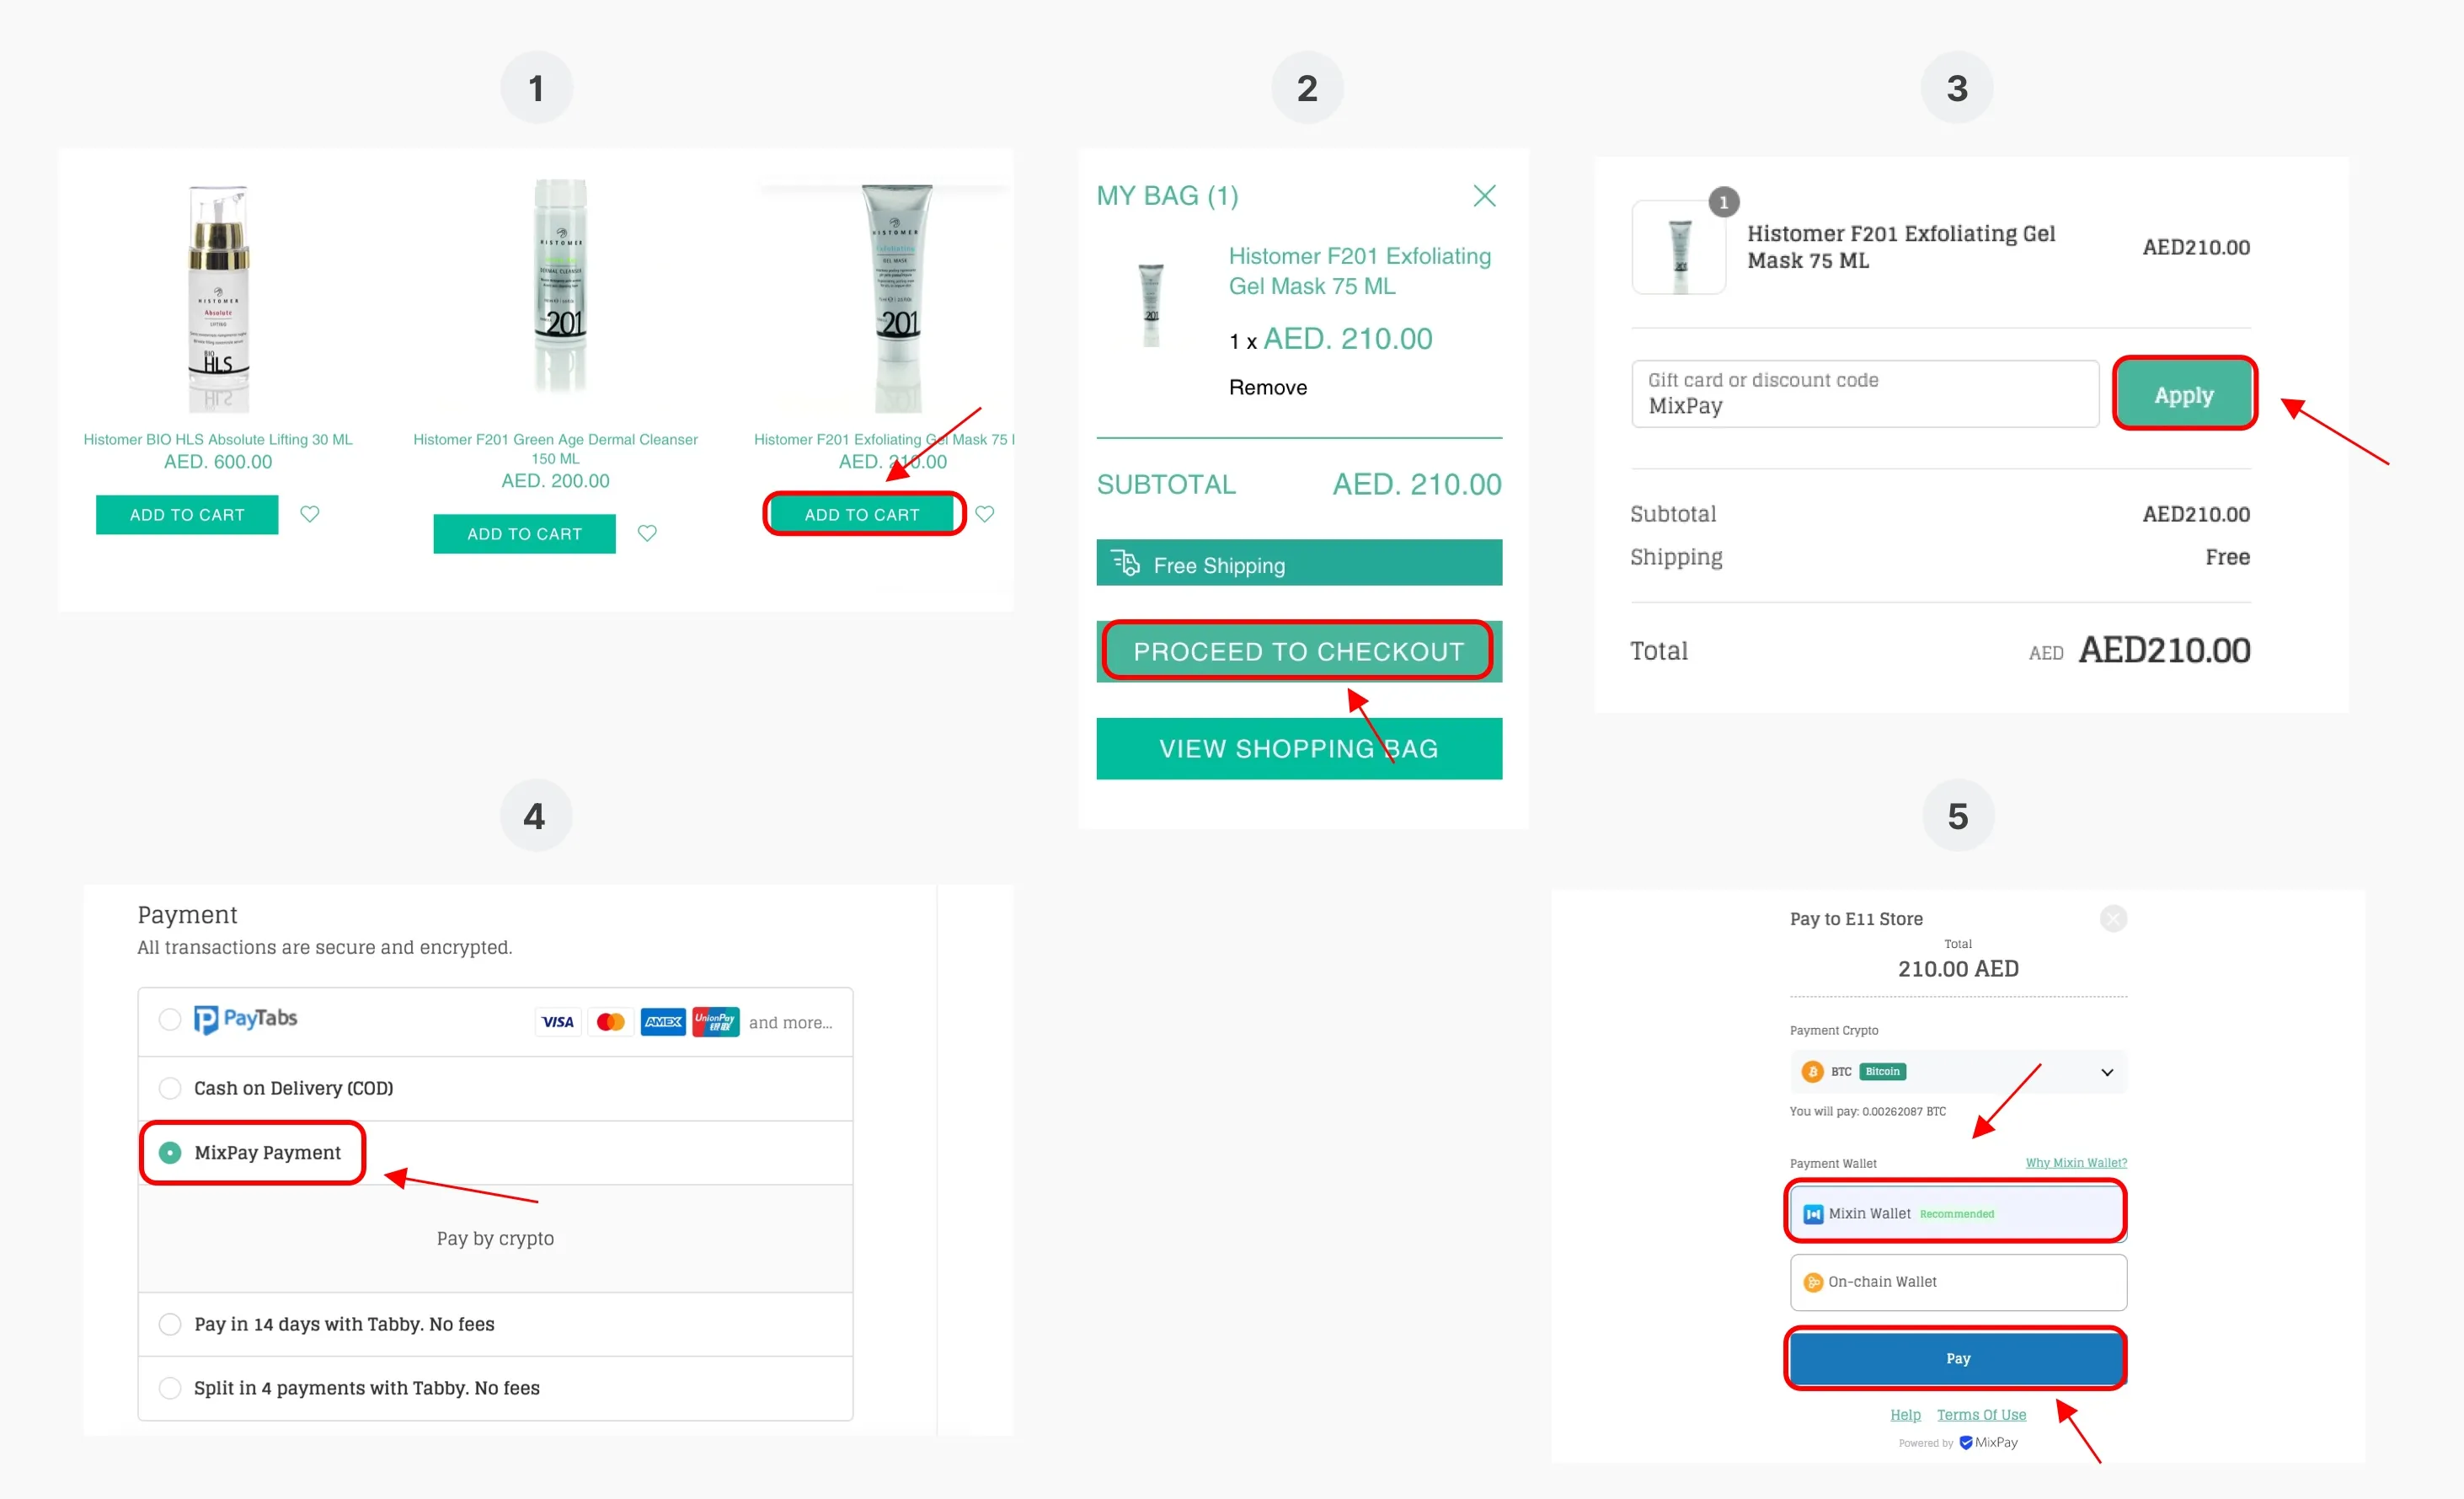Click the MixPay Payment radio button
Viewport: 2464px width, 1499px height.
click(163, 1152)
